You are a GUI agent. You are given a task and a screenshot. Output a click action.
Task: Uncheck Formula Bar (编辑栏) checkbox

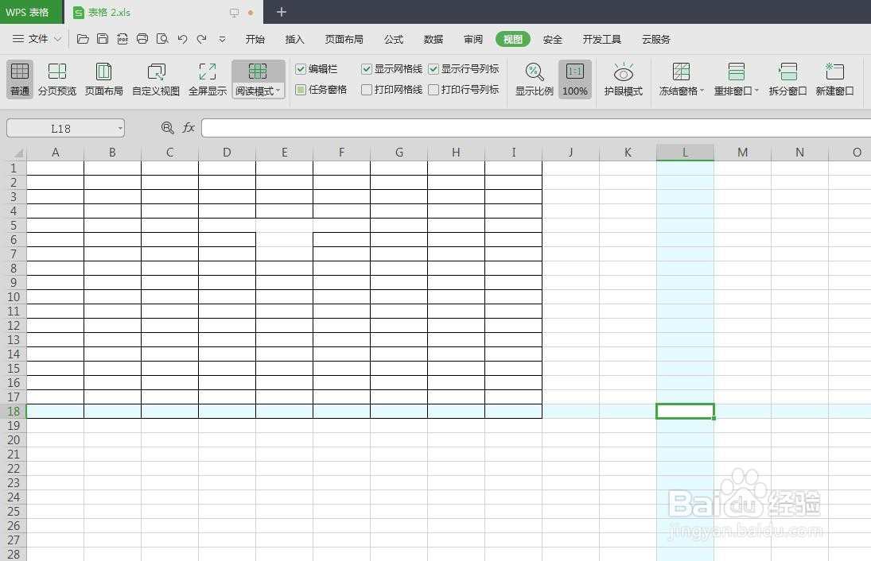[x=301, y=69]
